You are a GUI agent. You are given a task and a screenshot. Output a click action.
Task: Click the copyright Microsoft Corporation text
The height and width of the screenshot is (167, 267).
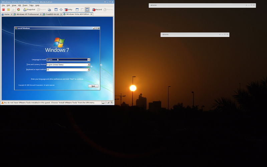[x=36, y=85]
